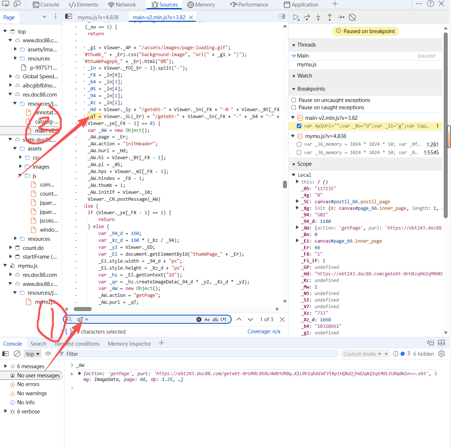Collapse the Scope section
Screen dimensions: 451x448
(304, 164)
